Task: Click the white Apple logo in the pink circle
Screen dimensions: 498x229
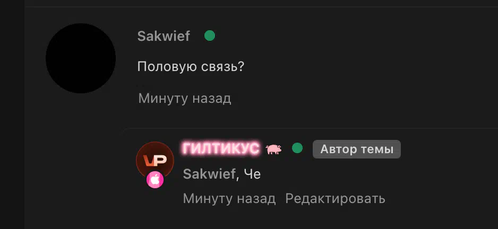Action: [x=155, y=180]
